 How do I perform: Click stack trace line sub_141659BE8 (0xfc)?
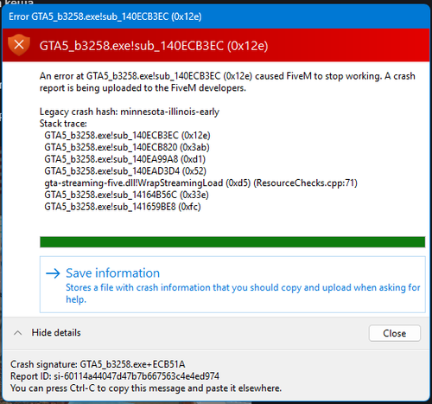point(123,207)
